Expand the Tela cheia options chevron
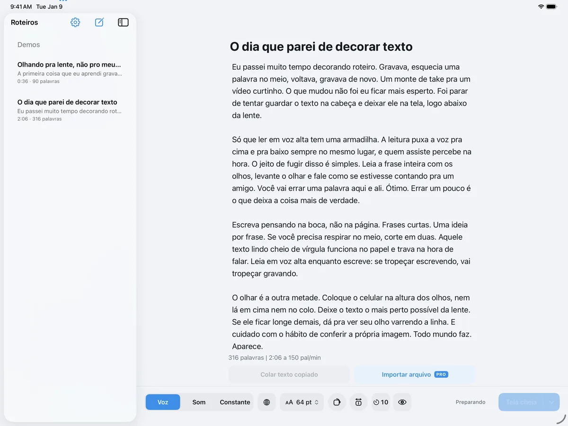This screenshot has height=426, width=568. 551,402
